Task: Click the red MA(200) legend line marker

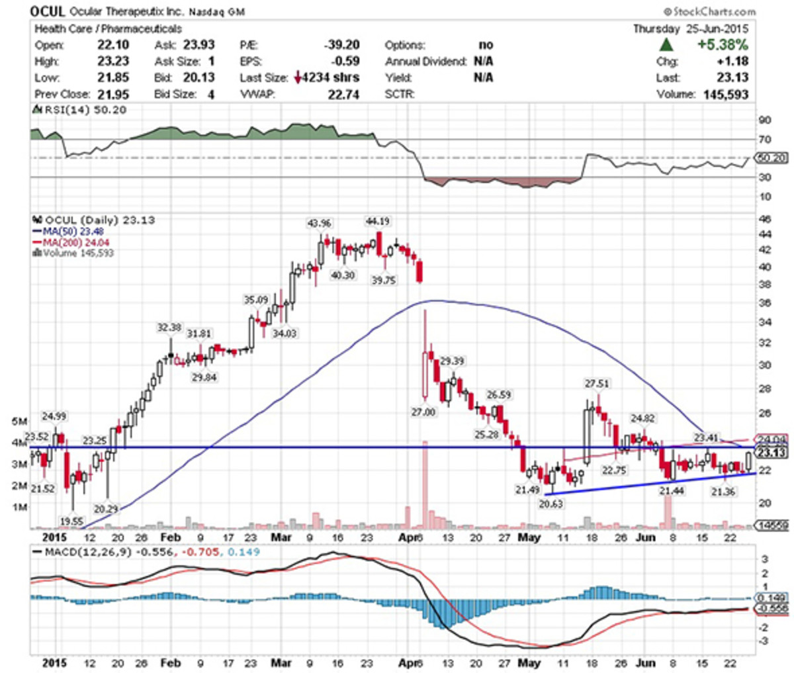Action: click(x=36, y=242)
